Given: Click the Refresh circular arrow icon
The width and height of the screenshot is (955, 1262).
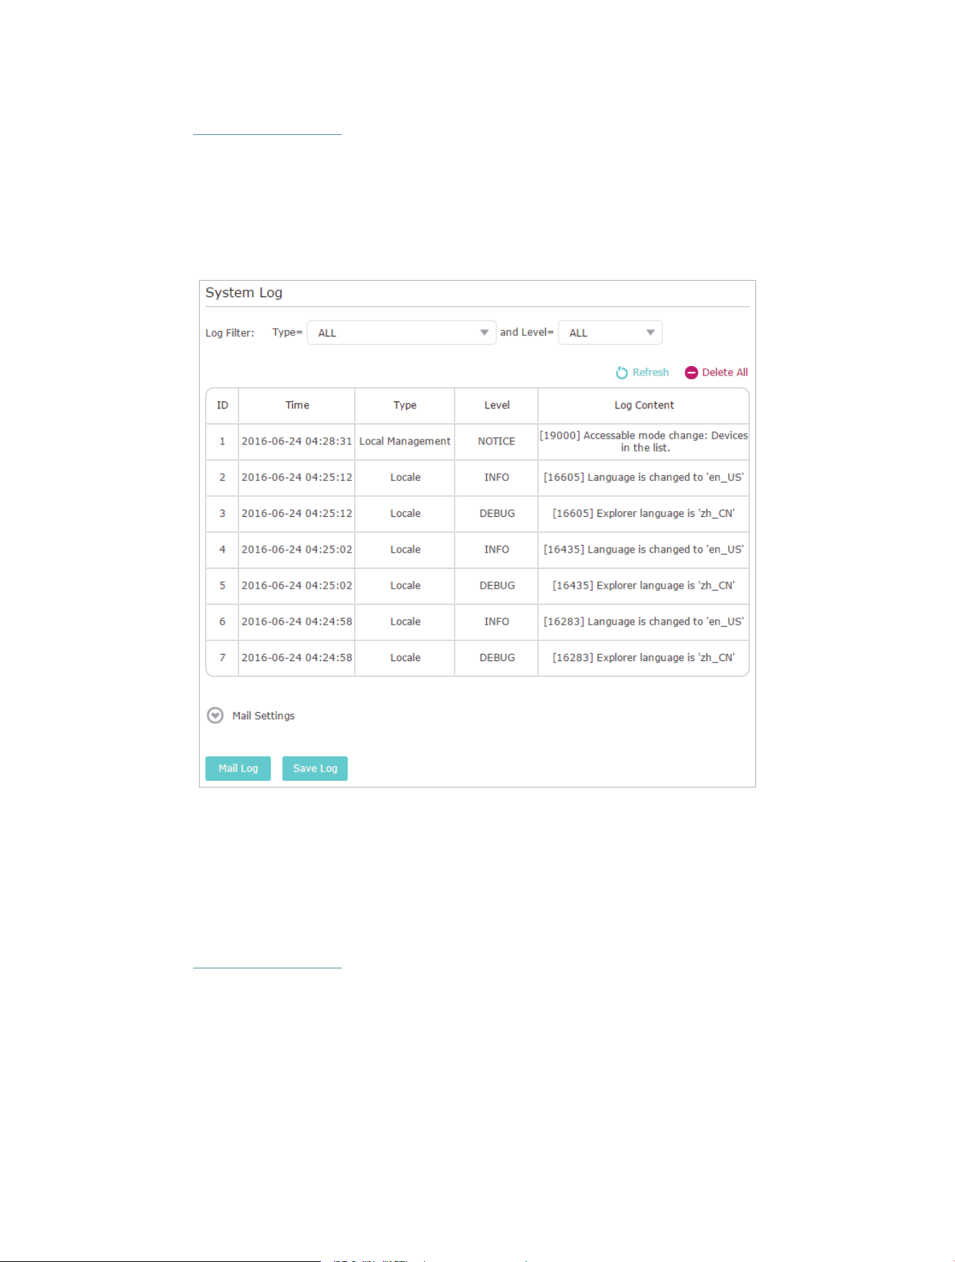Looking at the screenshot, I should [x=622, y=373].
